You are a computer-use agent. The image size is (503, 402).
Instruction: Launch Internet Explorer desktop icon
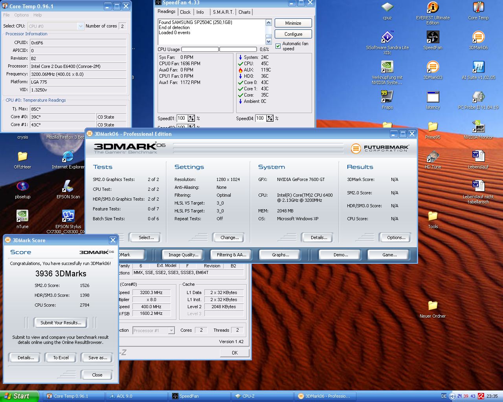(x=68, y=160)
